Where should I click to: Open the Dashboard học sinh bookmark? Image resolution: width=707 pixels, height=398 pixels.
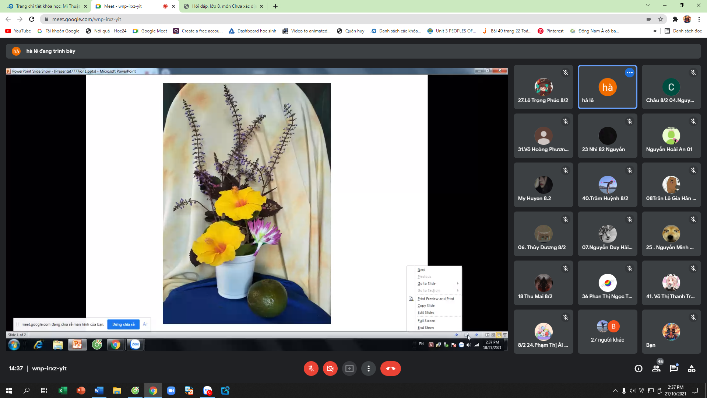(x=253, y=31)
